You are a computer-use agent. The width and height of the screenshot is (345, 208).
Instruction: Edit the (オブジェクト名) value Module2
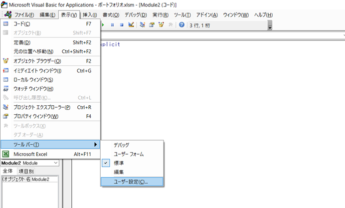click(x=45, y=180)
